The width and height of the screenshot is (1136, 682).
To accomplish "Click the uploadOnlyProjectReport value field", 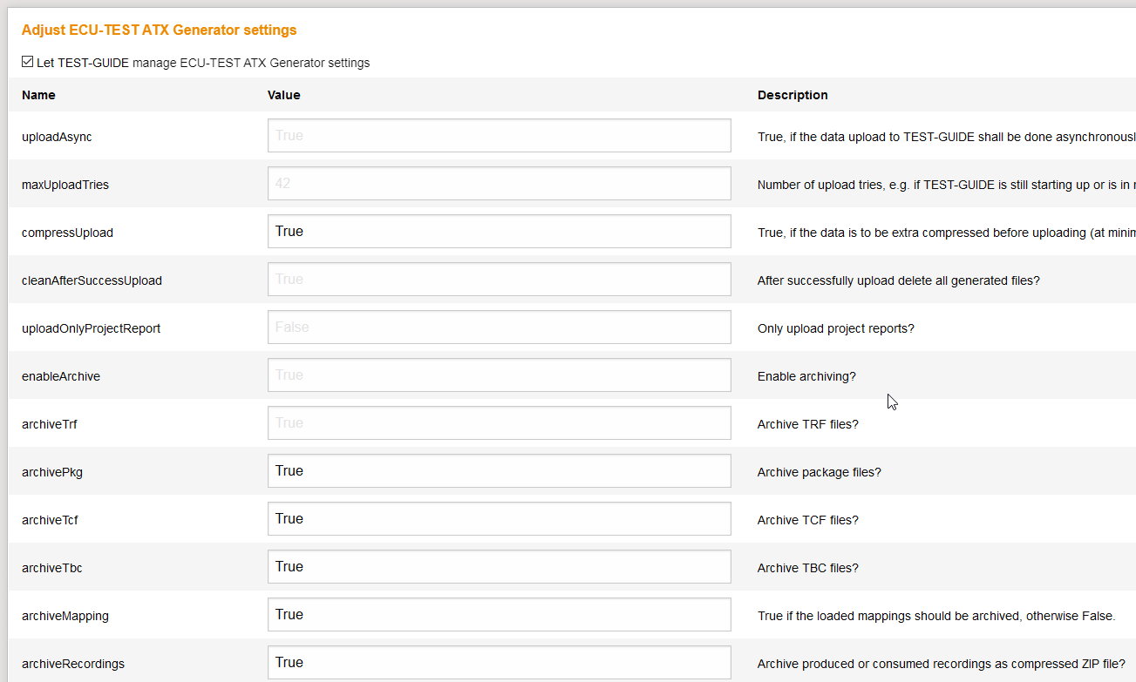I will click(x=499, y=327).
